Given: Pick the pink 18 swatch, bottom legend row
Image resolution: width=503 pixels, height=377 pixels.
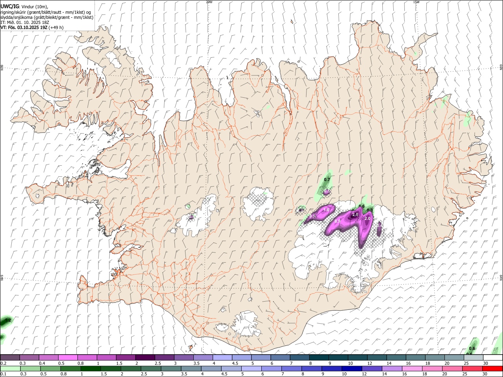Looking at the screenshot, I should pos(431,368).
